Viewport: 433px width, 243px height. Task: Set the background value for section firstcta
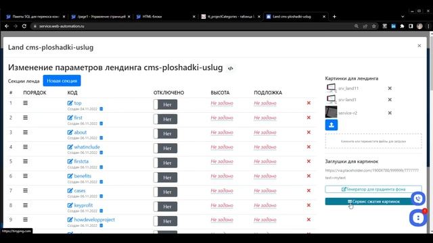265,161
